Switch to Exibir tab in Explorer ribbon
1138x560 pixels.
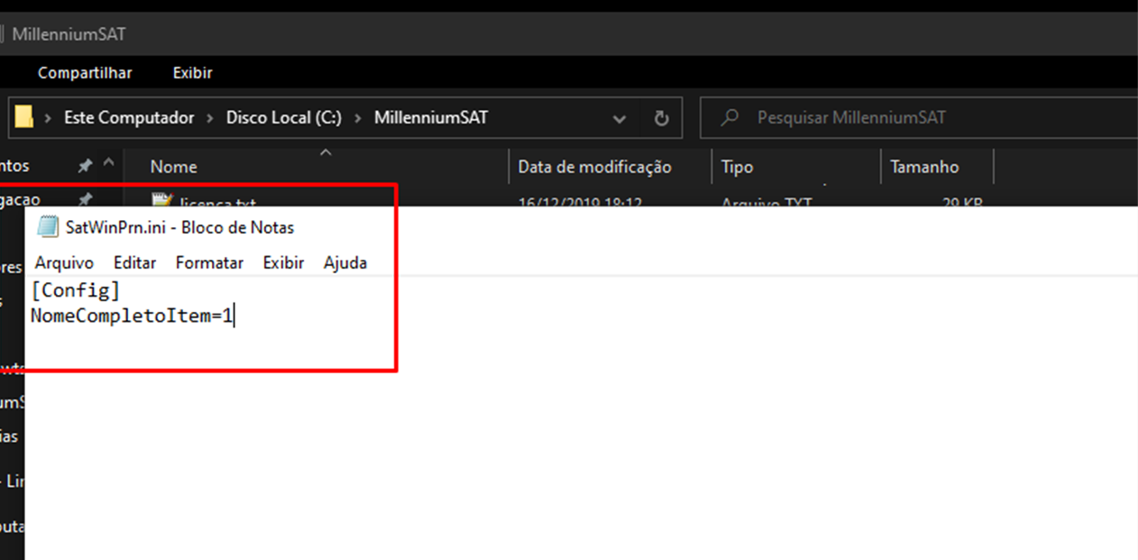click(192, 73)
